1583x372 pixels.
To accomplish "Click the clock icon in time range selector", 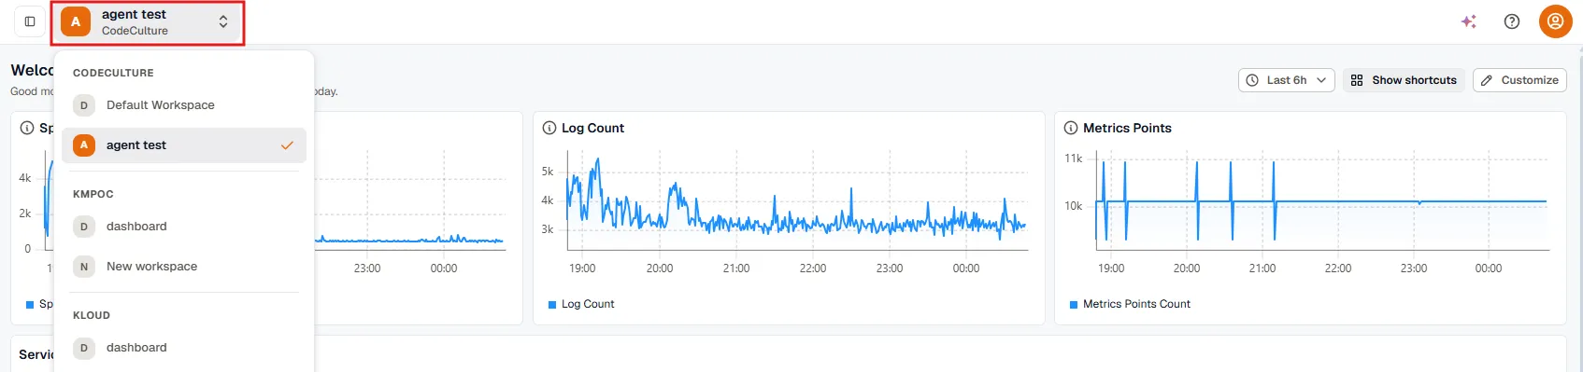I will pos(1252,80).
